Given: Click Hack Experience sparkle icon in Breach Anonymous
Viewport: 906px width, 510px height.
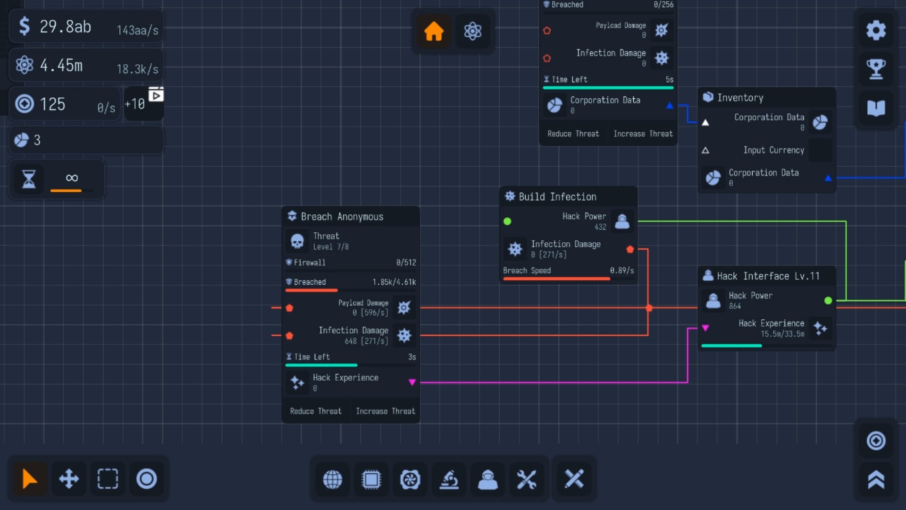Looking at the screenshot, I should tap(297, 382).
